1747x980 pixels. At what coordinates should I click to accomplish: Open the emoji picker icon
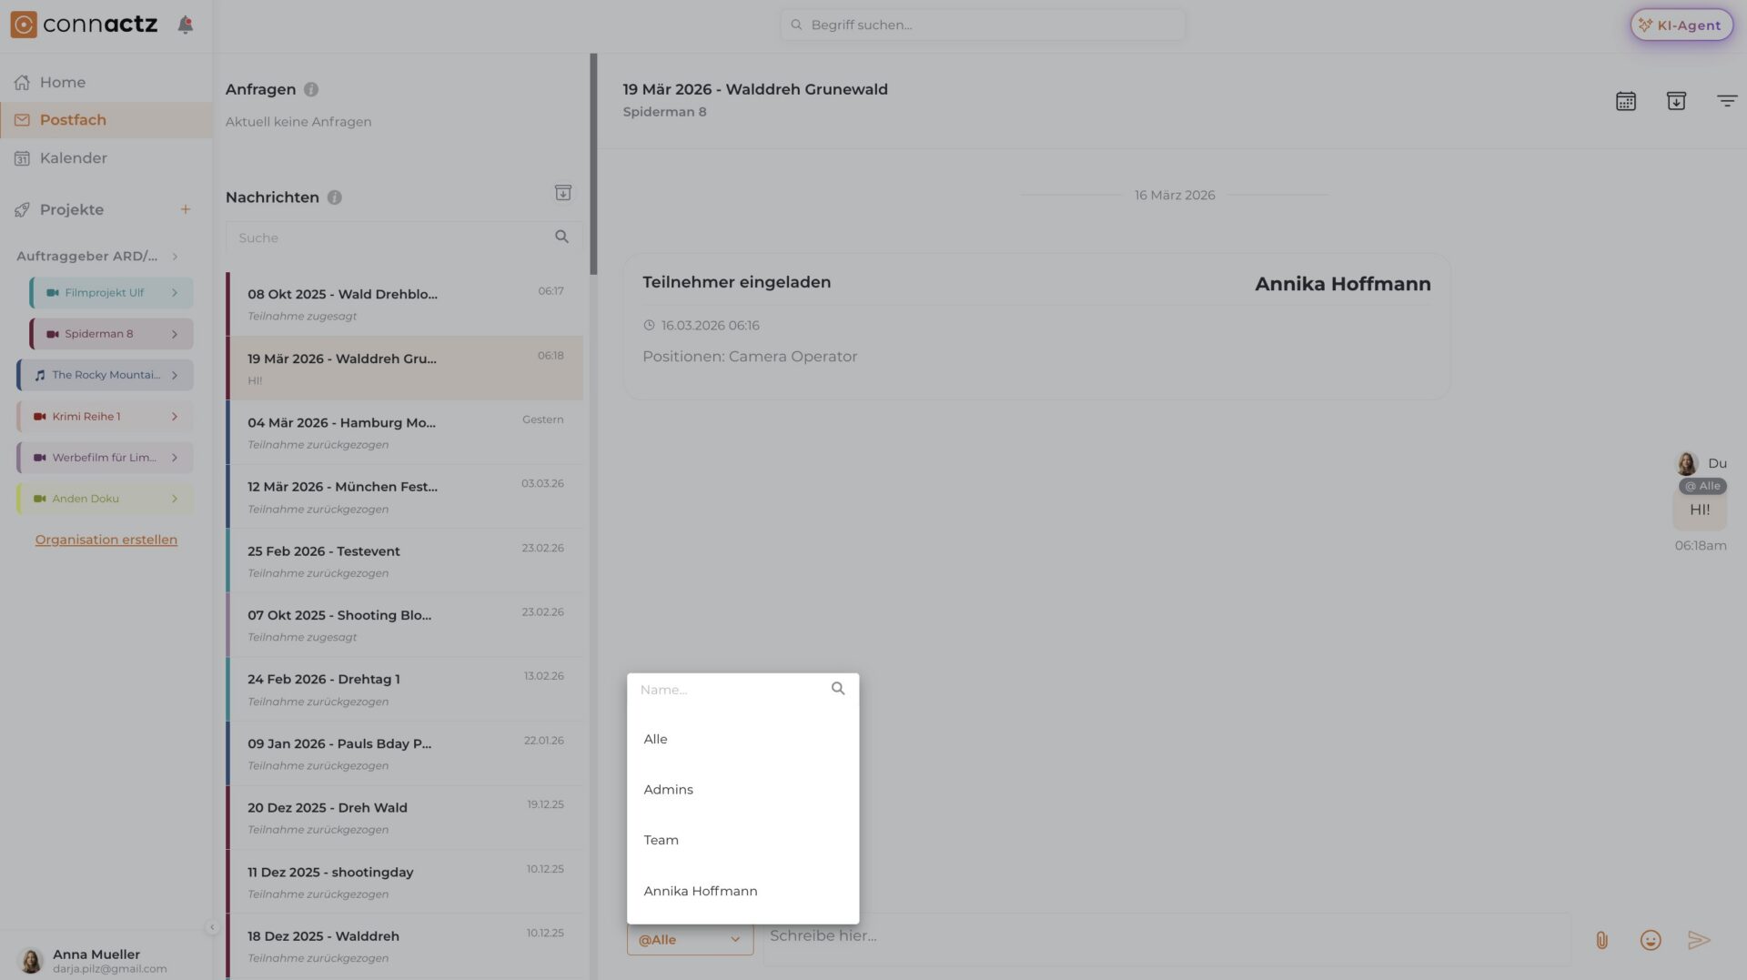1651,940
